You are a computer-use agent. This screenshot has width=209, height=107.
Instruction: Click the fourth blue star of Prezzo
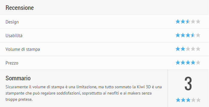[193, 62]
